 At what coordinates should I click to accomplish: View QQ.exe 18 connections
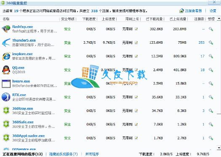tap(202, 70)
